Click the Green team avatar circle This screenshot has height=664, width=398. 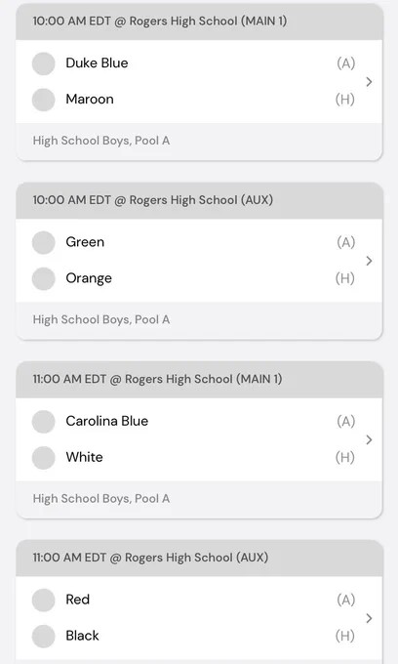(44, 242)
